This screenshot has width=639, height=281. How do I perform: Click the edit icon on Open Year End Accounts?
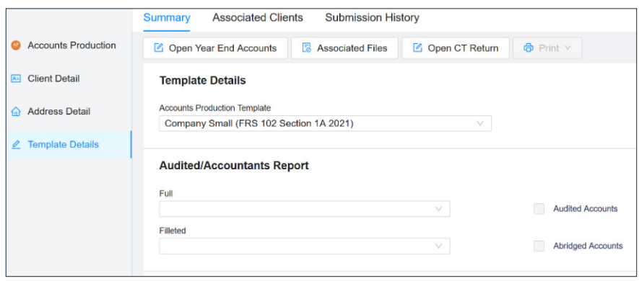click(x=158, y=48)
